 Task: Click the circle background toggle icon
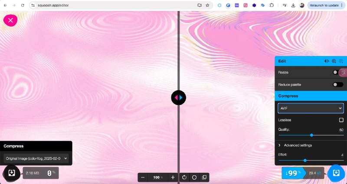click(194, 177)
